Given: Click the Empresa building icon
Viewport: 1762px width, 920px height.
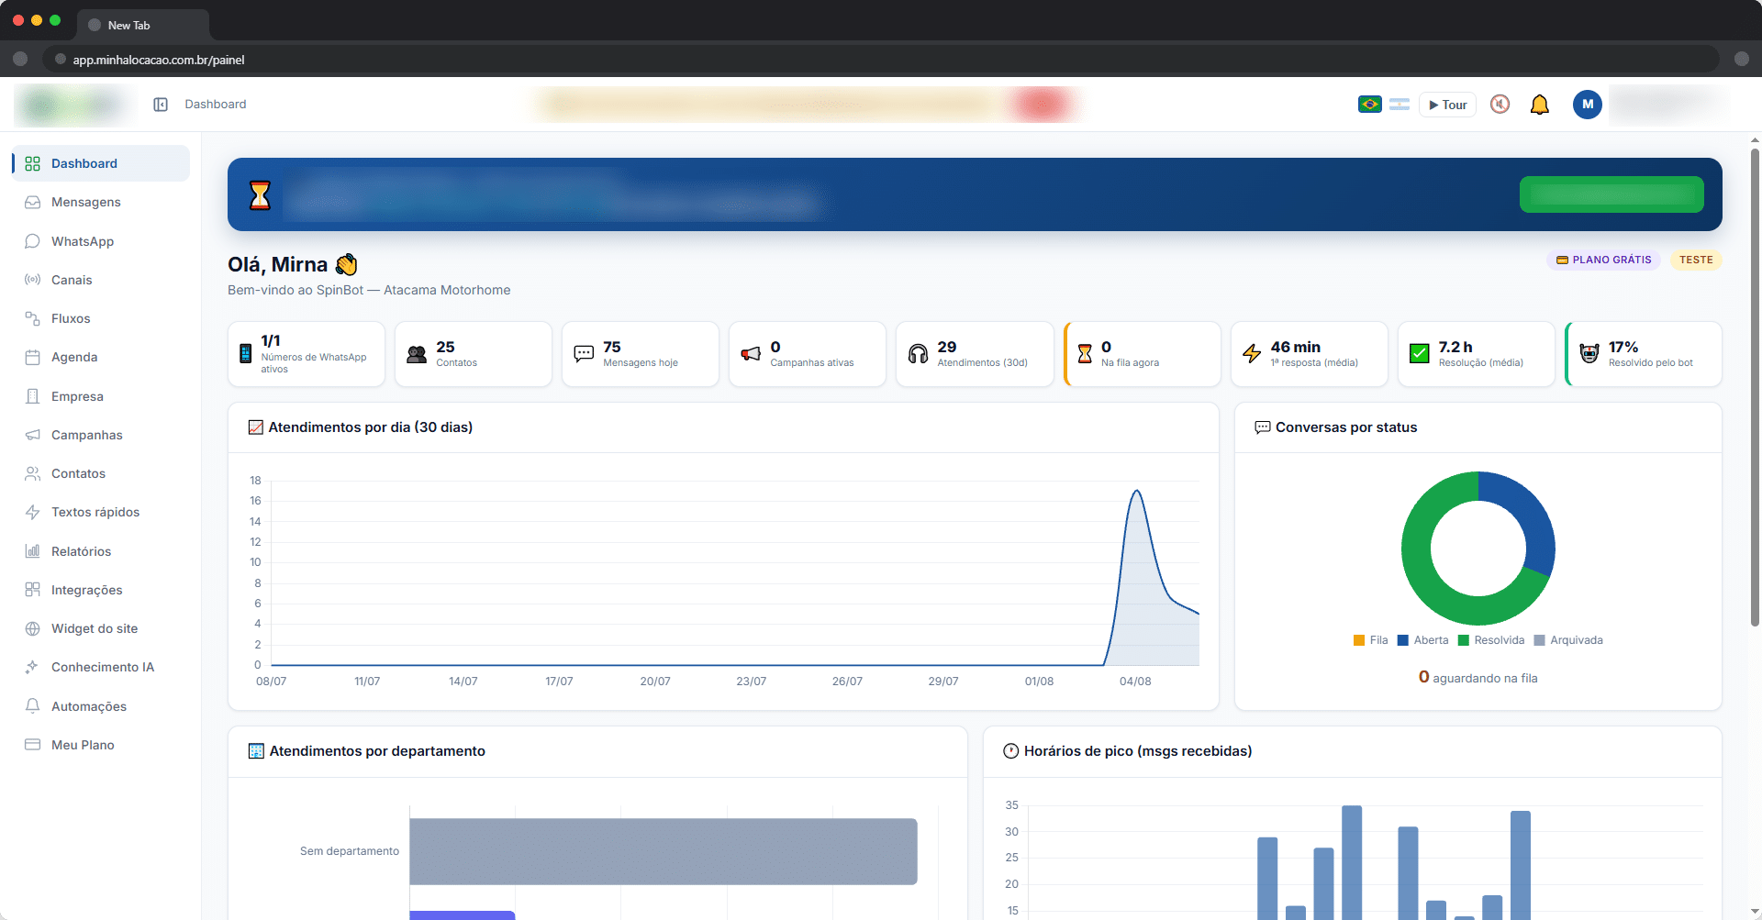Looking at the screenshot, I should click(32, 396).
